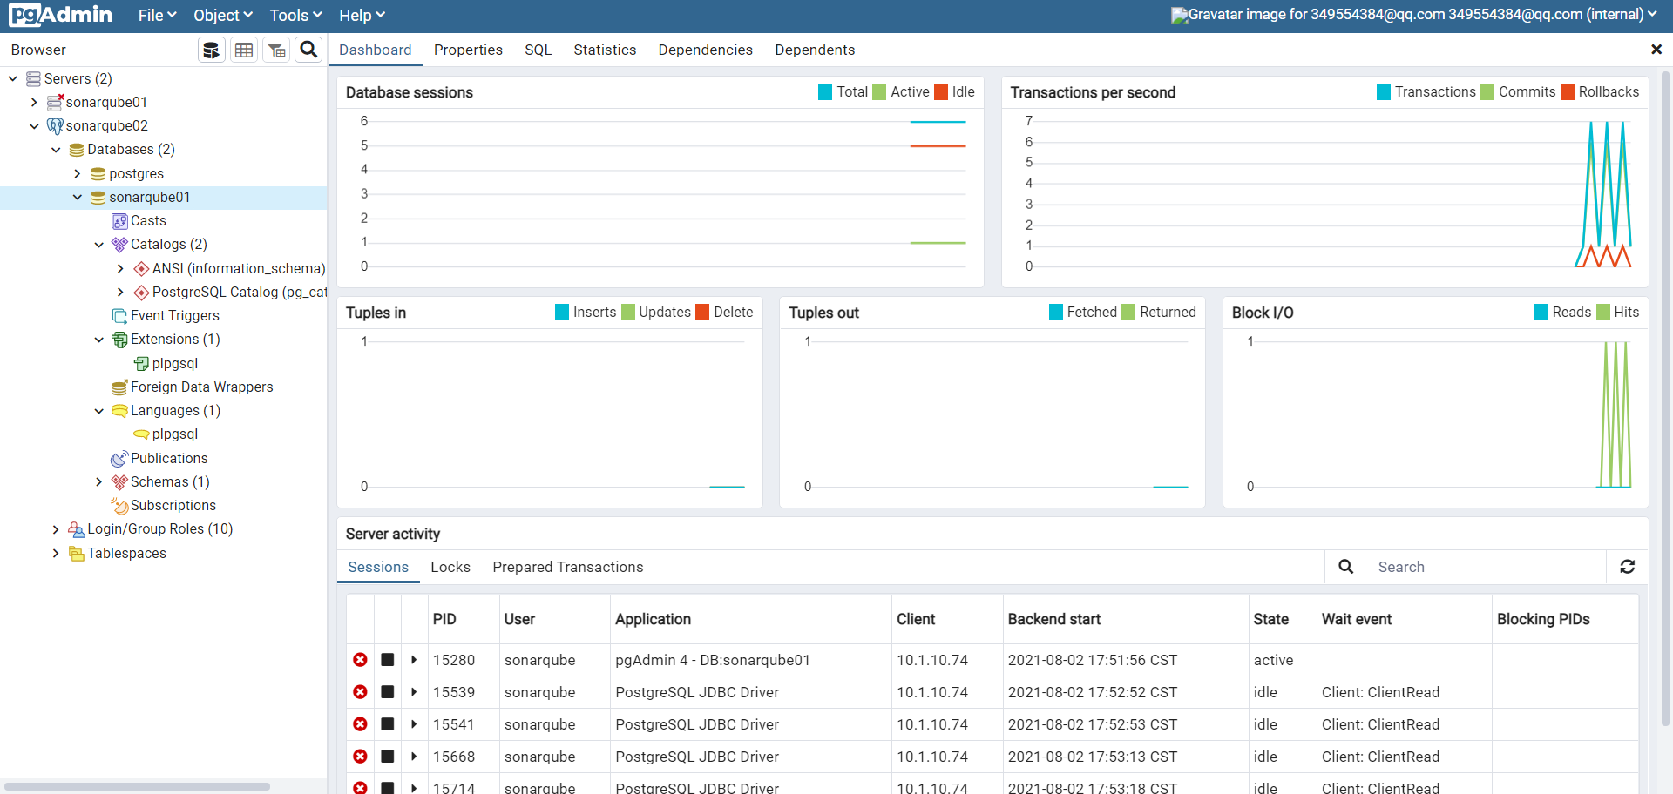Image resolution: width=1673 pixels, height=794 pixels.
Task: Cancel query for PID 15539
Action: (388, 692)
